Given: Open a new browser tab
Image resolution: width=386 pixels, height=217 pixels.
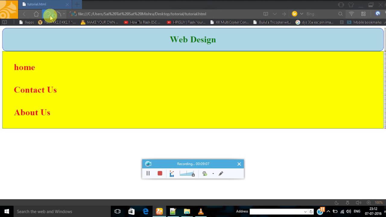Looking at the screenshot, I should (77, 4).
